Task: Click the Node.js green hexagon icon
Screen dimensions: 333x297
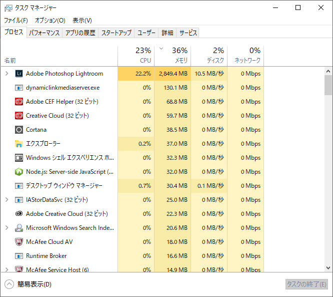Action: click(19, 172)
